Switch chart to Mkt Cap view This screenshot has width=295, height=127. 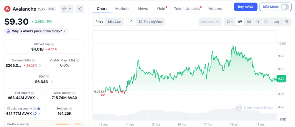tap(114, 22)
